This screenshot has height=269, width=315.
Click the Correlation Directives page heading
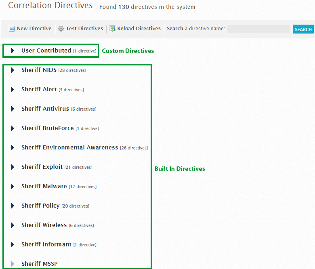[50, 5]
